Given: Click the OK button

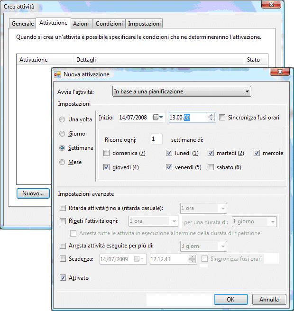Looking at the screenshot, I should pos(231,299).
